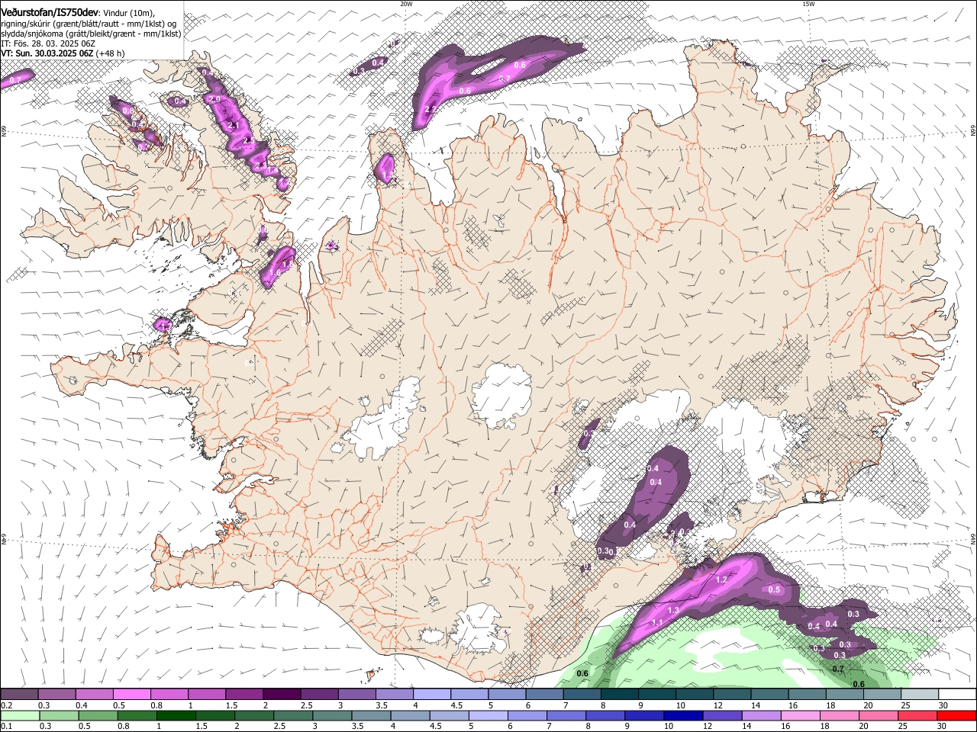Image resolution: width=977 pixels, height=732 pixels.
Task: Click the 'Vindur (10m)' text in header
Action: tap(127, 13)
